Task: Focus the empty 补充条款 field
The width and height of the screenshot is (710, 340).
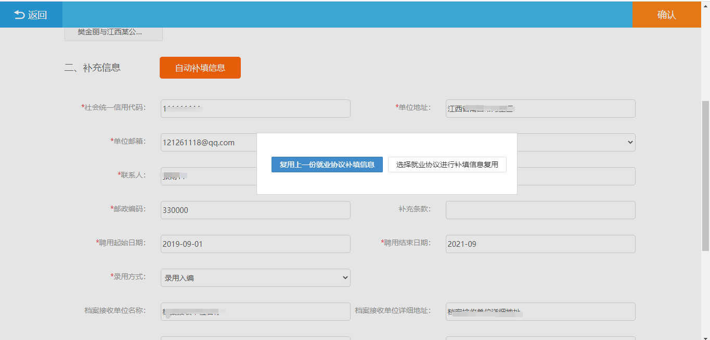Action: [x=540, y=210]
